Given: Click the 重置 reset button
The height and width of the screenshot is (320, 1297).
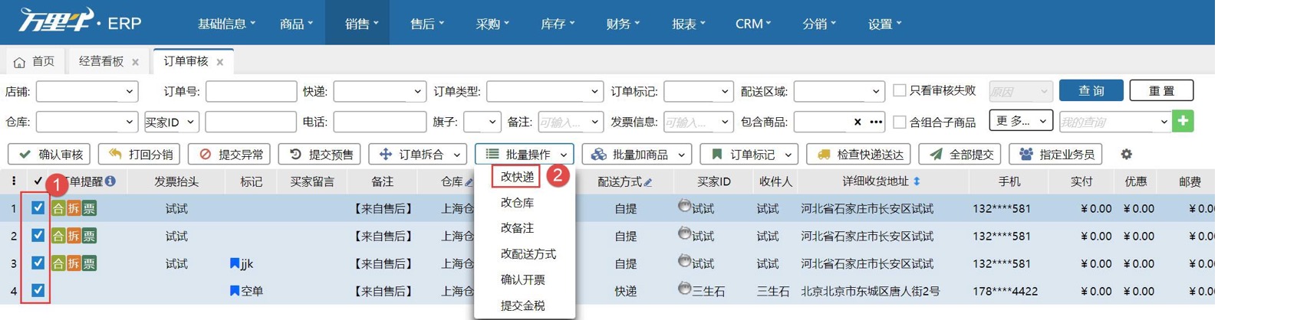Looking at the screenshot, I should click(1161, 90).
